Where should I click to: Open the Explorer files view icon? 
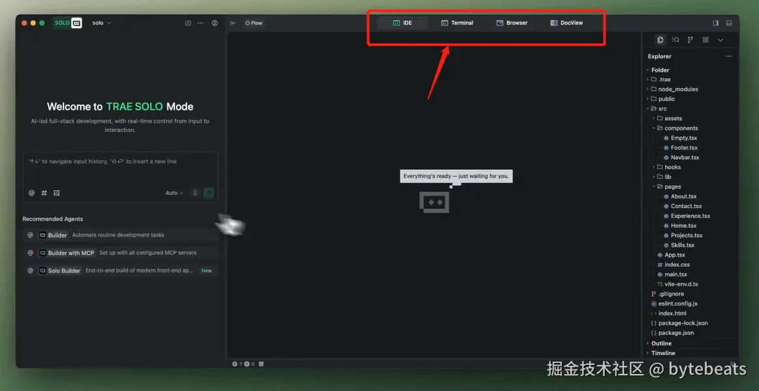[660, 40]
